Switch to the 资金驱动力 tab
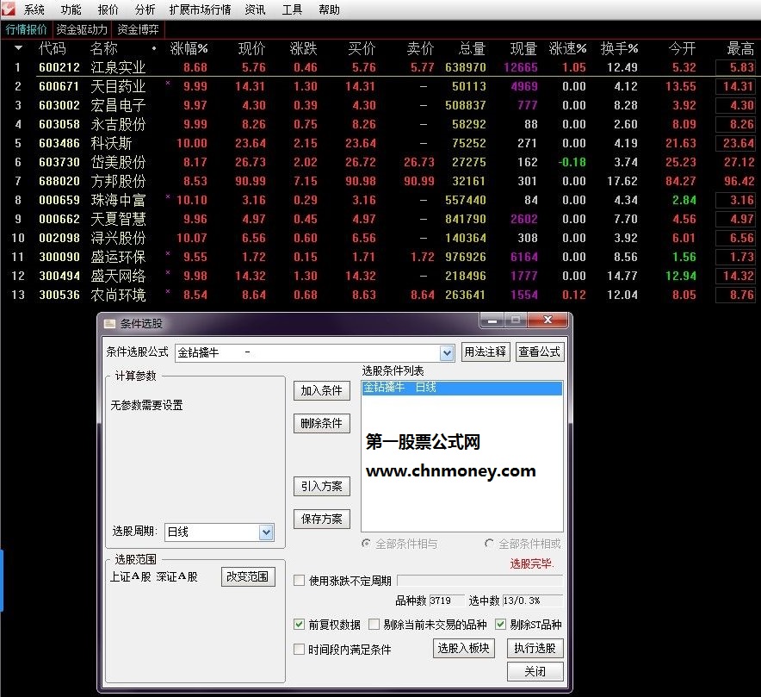 coord(82,29)
